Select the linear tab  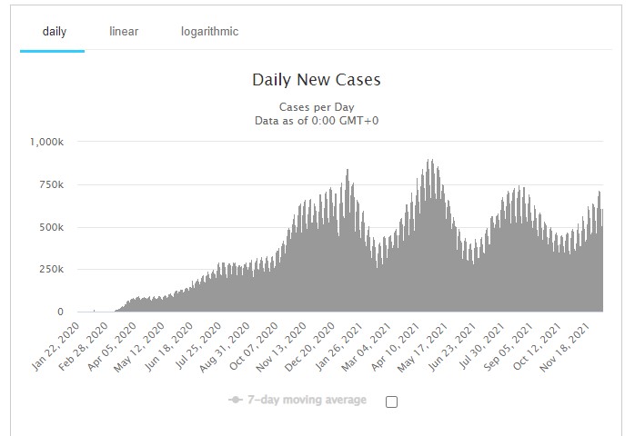coord(124,32)
